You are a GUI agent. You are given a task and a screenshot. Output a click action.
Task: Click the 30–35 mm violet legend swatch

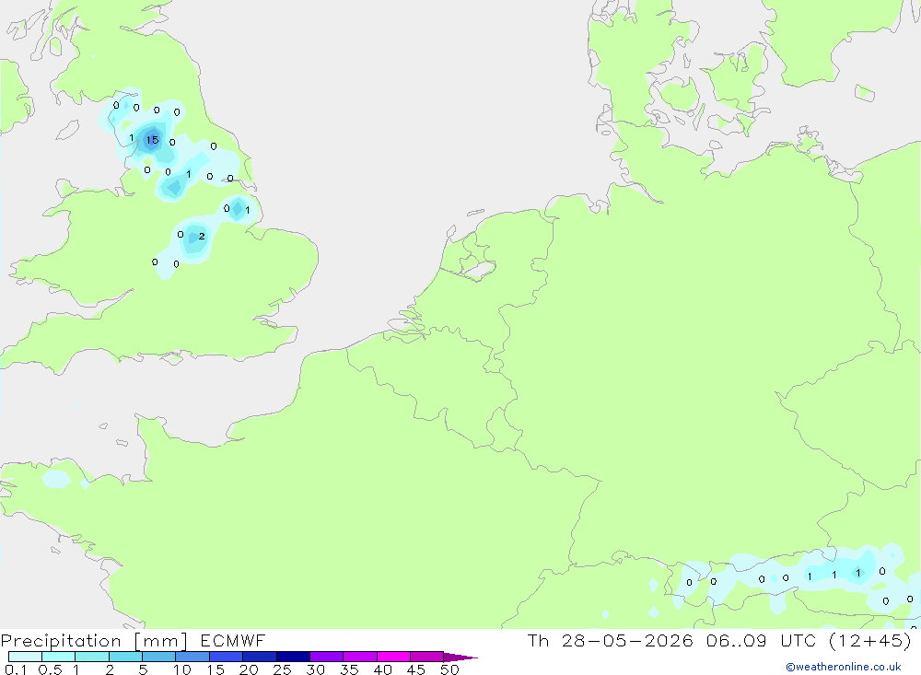pyautogui.click(x=327, y=657)
